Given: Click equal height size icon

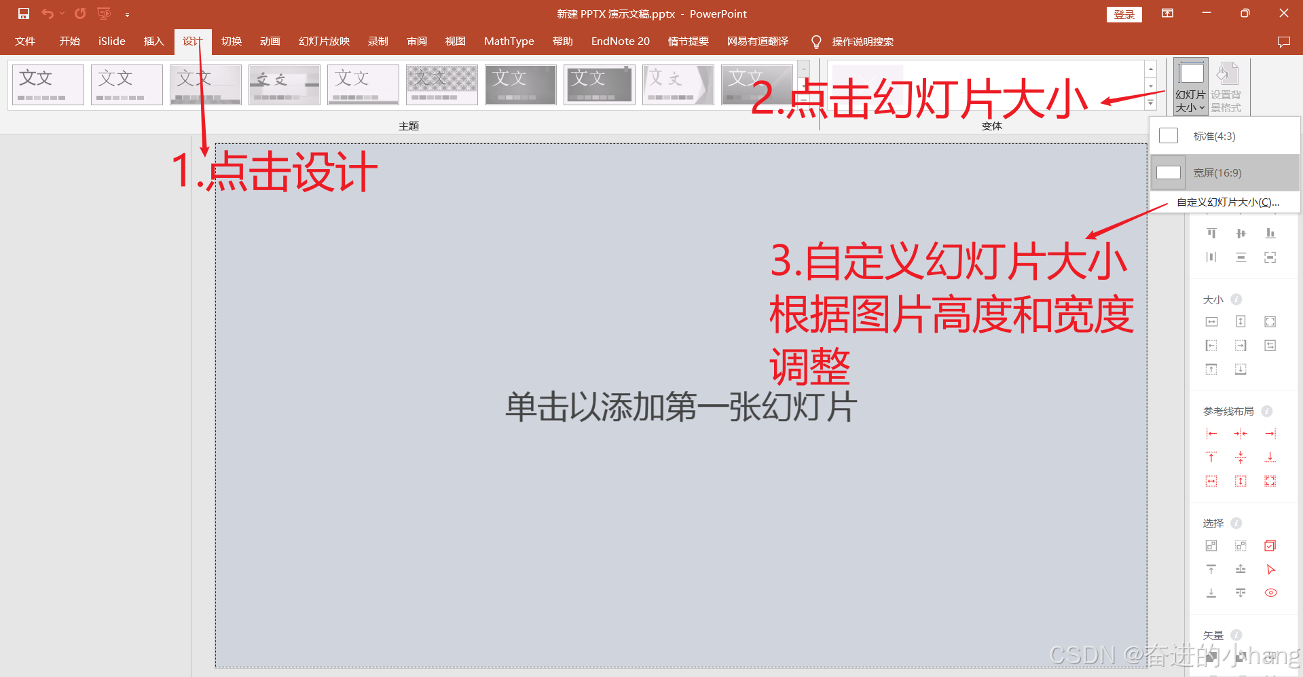Looking at the screenshot, I should (x=1241, y=322).
